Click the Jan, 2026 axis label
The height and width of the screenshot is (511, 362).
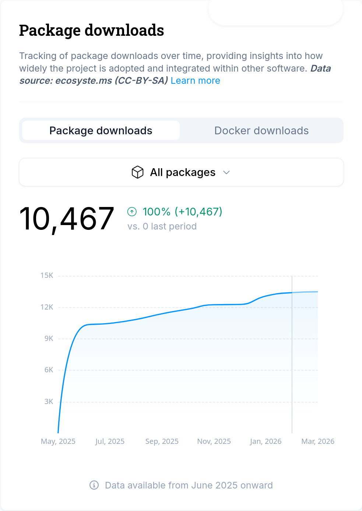click(266, 441)
